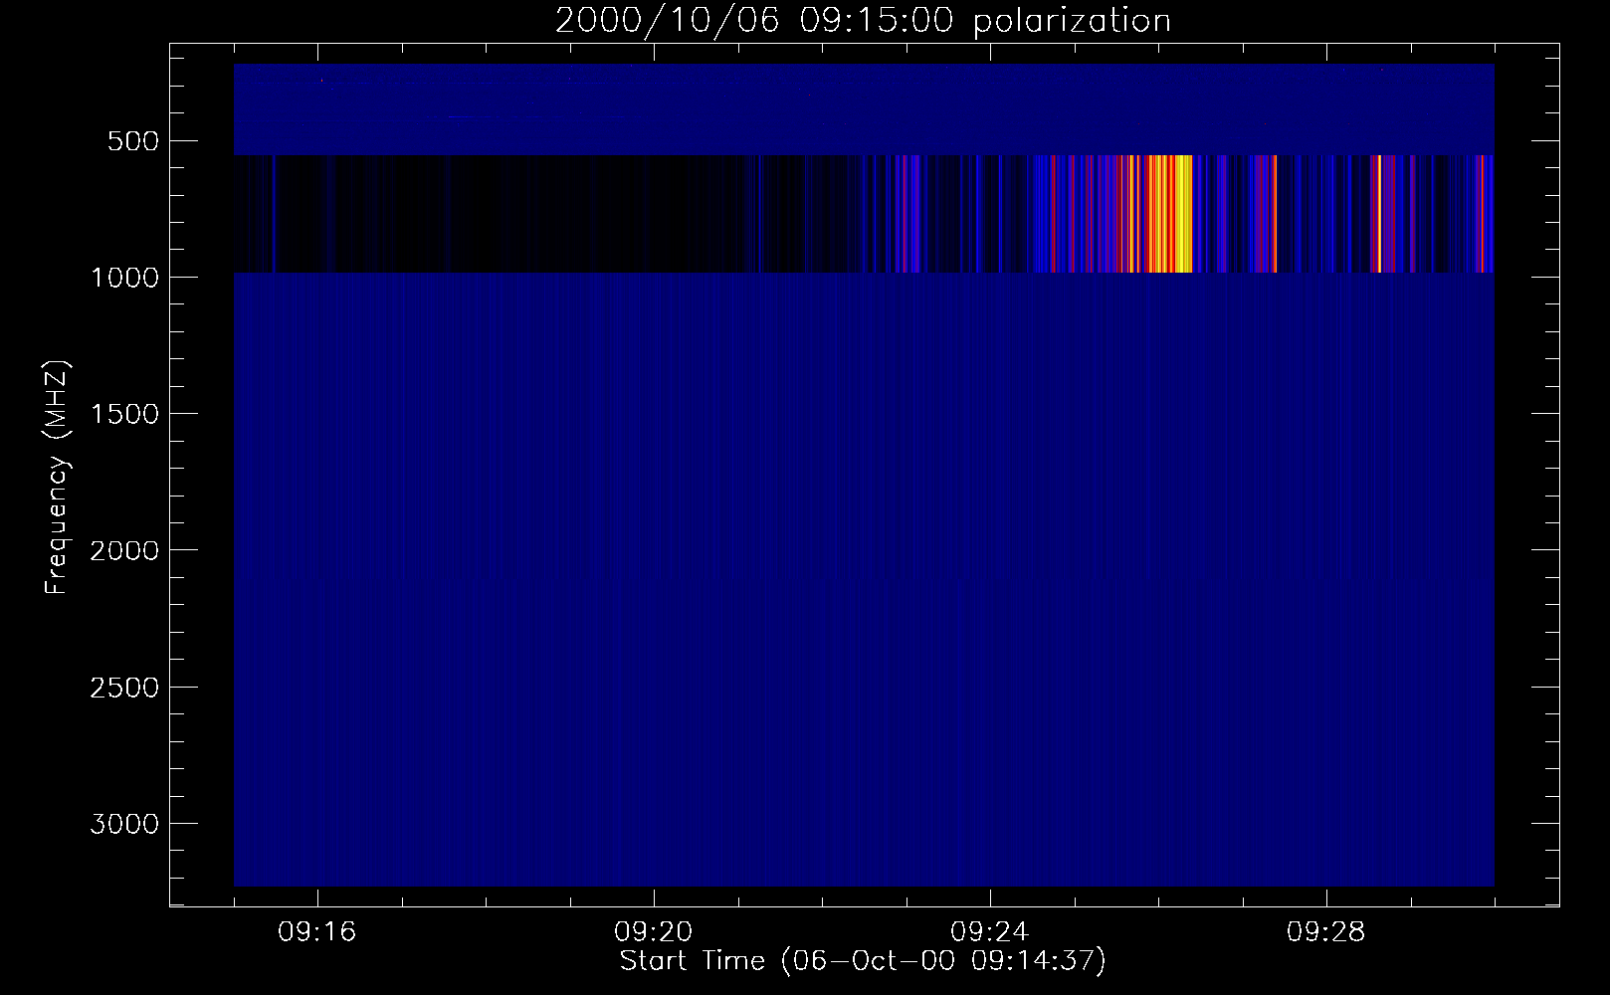Select the 'Frequency (MHZ)' axis label
Image resolution: width=1610 pixels, height=995 pixels.
[58, 478]
